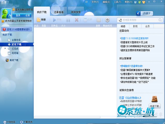Image resolution: width=165 pixels, height=124 pixels.
Task: Click the 开始 start download button
Action: (x=57, y=20)
